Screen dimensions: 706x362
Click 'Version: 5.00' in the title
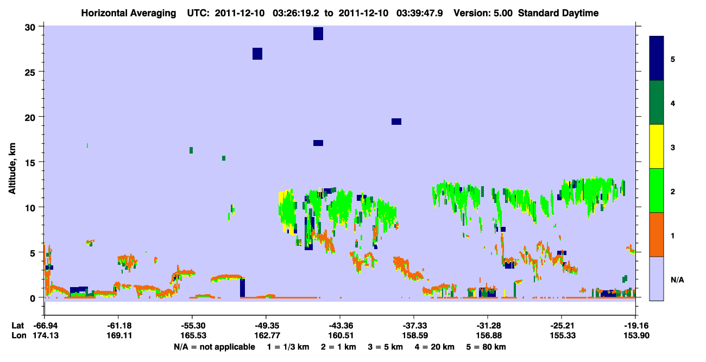coord(483,13)
